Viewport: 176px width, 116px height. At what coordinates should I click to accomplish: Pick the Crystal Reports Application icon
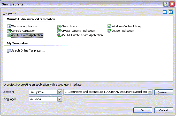(x=59, y=31)
